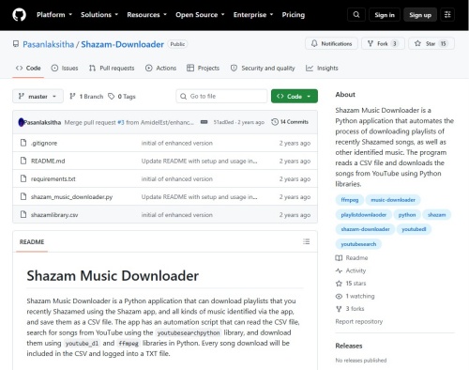The width and height of the screenshot is (469, 370).
Task: Click the Sign in button
Action: click(x=385, y=15)
